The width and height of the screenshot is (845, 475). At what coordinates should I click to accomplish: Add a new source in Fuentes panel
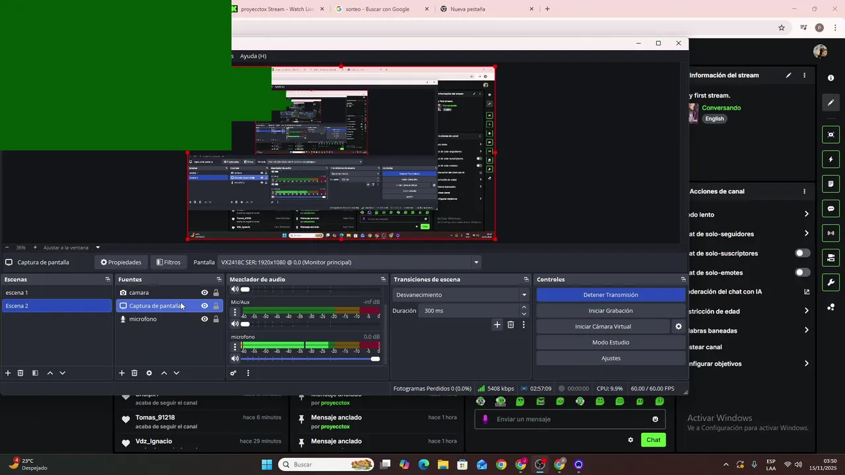[x=121, y=373]
